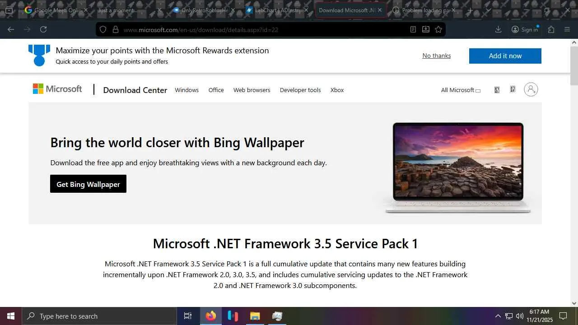Viewport: 578px width, 325px height.
Task: Expand the All Microsoft dropdown
Action: click(x=461, y=90)
